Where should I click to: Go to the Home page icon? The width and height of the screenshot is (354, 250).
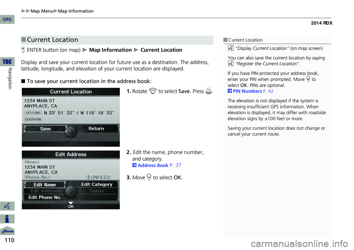(x=7, y=231)
